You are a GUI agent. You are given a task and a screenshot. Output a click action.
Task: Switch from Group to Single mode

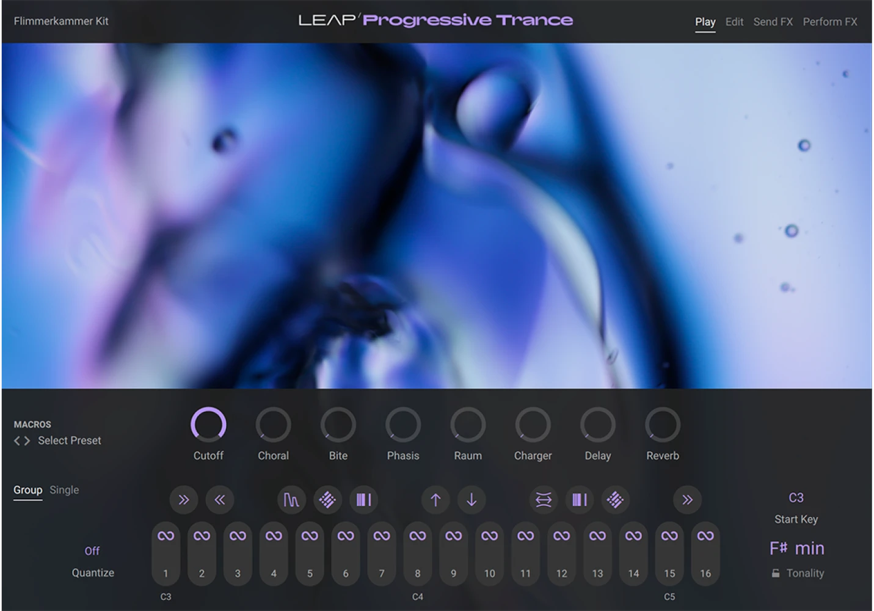(64, 489)
